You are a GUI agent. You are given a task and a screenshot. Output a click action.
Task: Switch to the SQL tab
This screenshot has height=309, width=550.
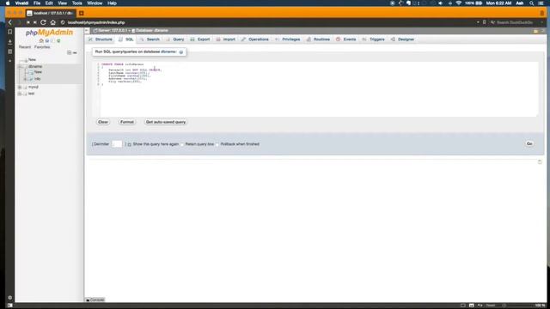[x=126, y=39]
